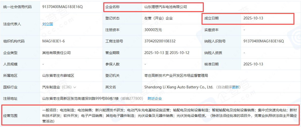Click the unified credit code 91370400MAG183E16Q value

(62, 7)
